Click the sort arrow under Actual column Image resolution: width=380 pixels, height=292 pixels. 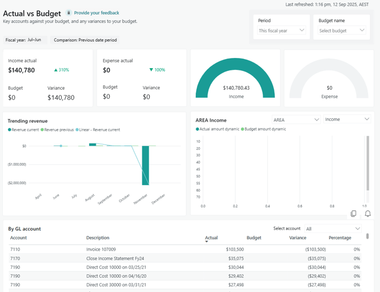point(206,242)
